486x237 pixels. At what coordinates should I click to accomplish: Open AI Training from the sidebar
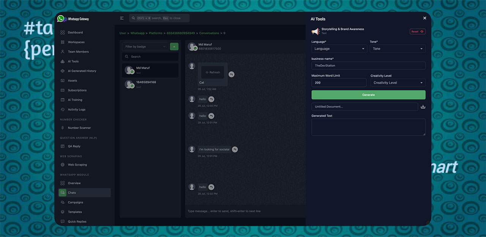75,100
